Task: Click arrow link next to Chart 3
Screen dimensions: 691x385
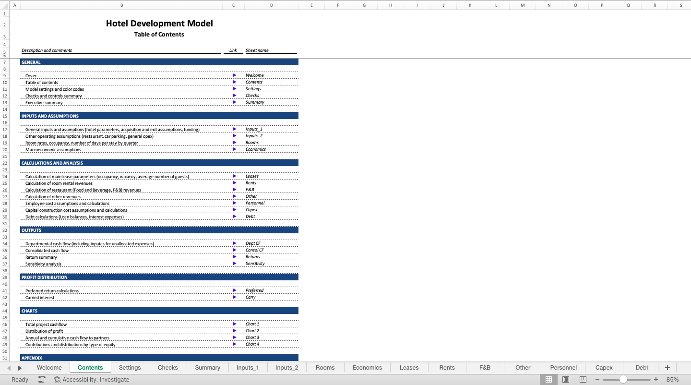Action: pyautogui.click(x=234, y=337)
